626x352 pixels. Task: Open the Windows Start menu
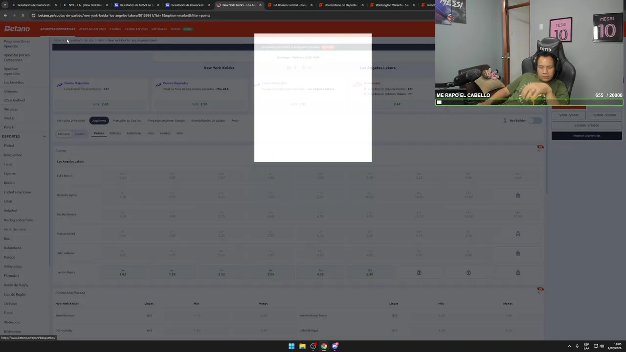(291, 346)
